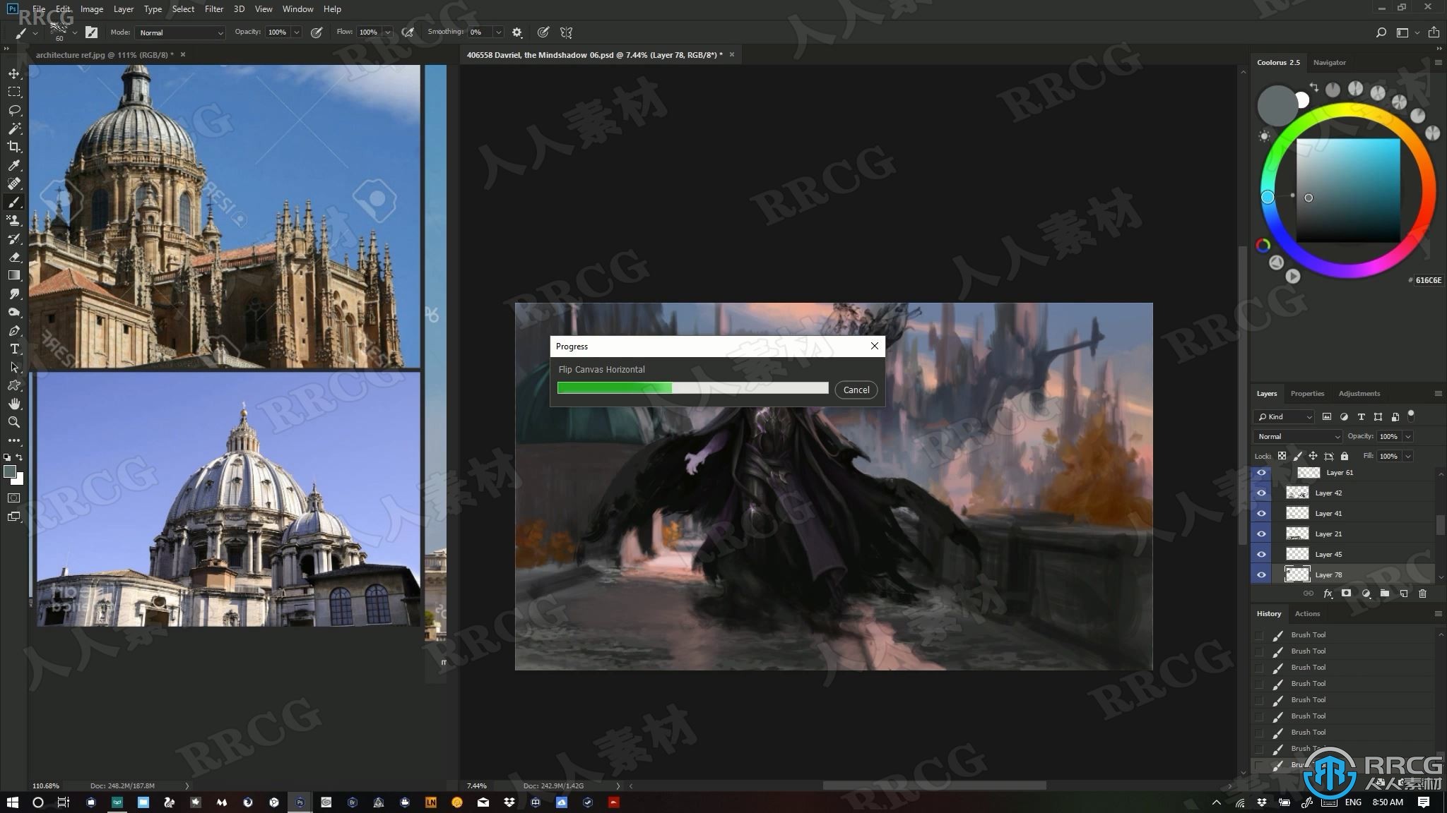The image size is (1447, 813).
Task: Select the Lasso tool
Action: point(15,108)
